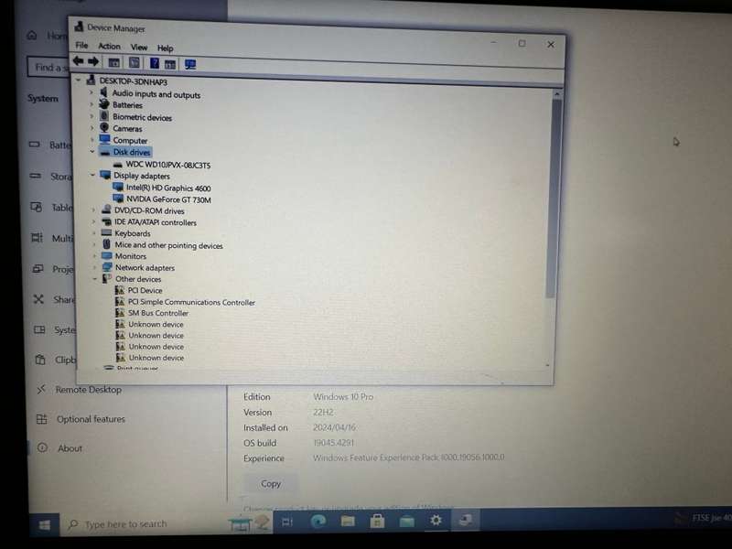Open the Help menu
Viewport: 732px width, 549px height.
(166, 48)
